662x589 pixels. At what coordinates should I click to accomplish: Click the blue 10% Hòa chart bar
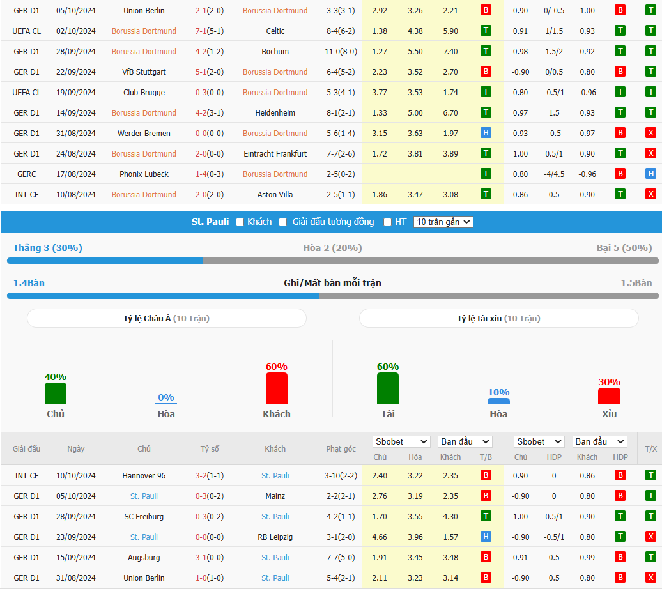tap(498, 401)
